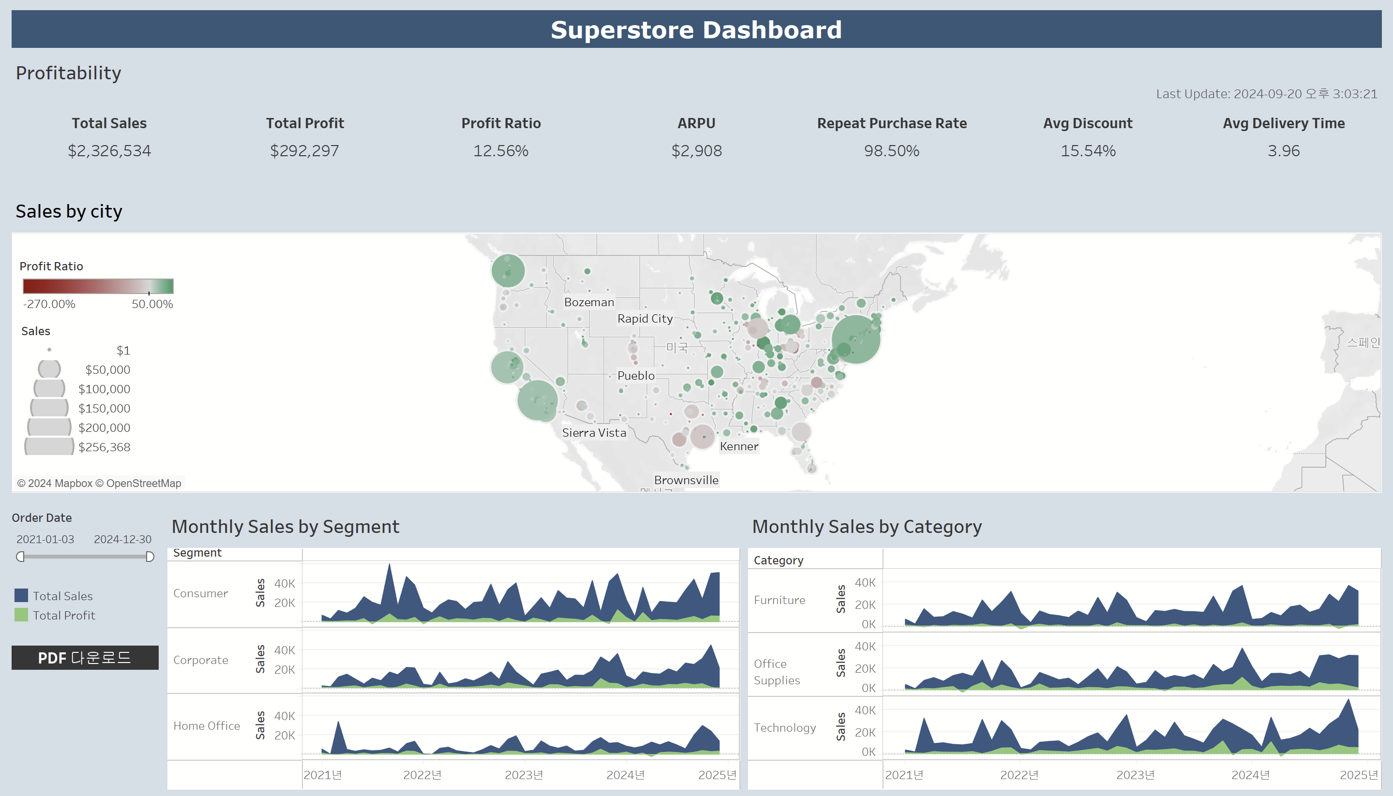The width and height of the screenshot is (1393, 796).
Task: Click the Profit Ratio color gradient legend
Action: (98, 286)
